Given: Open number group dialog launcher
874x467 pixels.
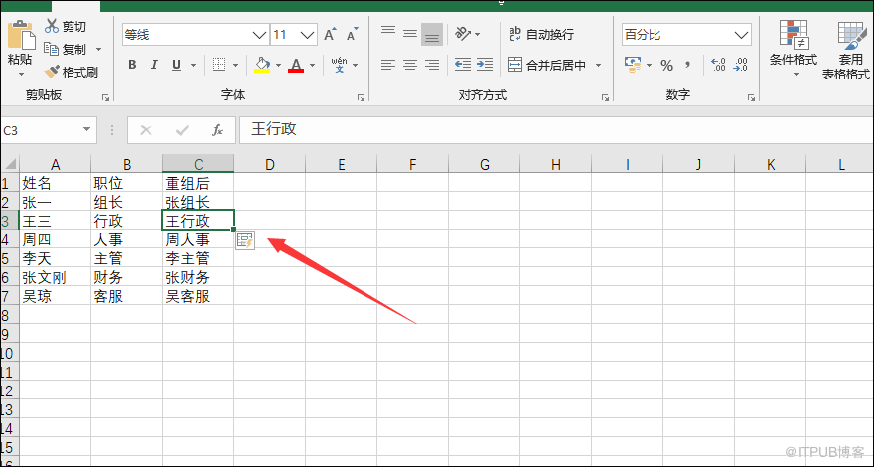Looking at the screenshot, I should point(752,97).
